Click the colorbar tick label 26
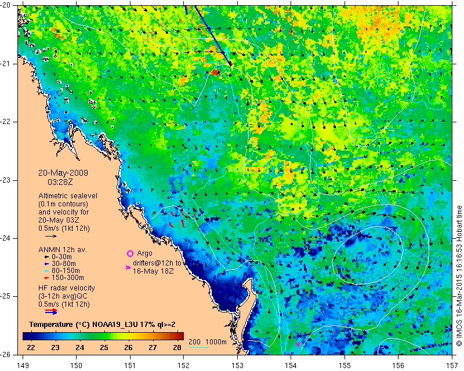The height and width of the screenshot is (371, 464). 128,348
